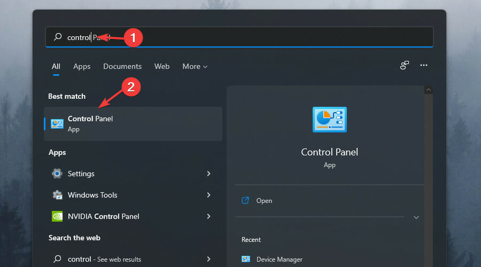481x267 pixels.
Task: Select the All filter tab
Action: point(56,67)
